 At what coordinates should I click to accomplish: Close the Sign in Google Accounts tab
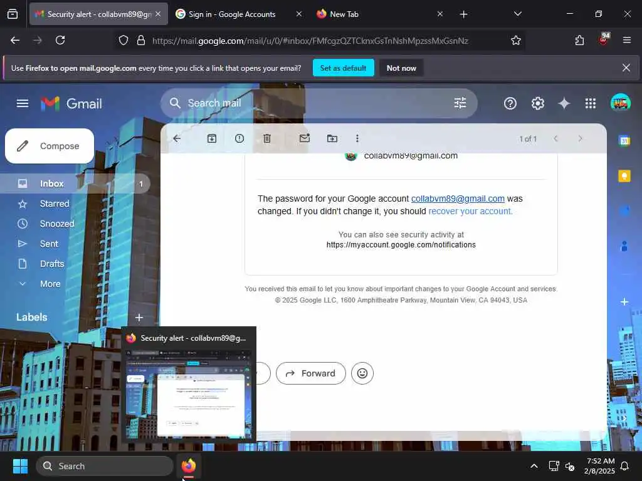(x=299, y=14)
